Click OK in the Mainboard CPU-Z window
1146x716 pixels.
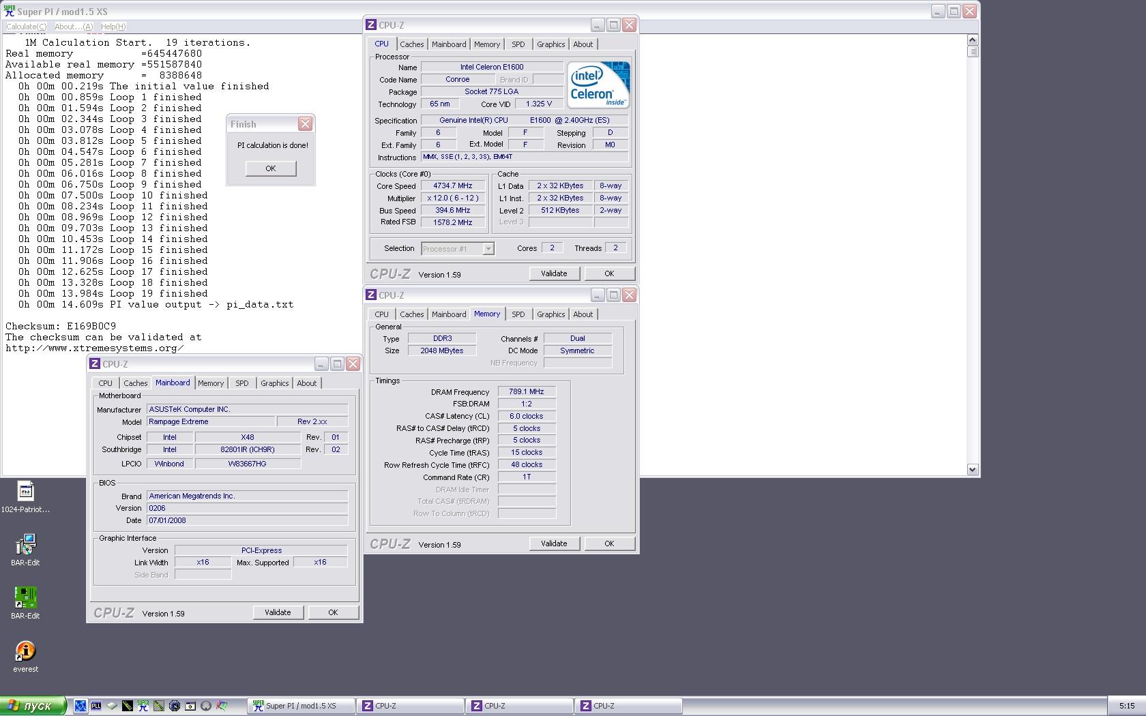coord(333,612)
